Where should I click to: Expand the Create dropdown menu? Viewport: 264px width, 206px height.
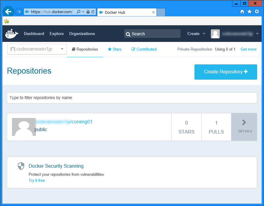pyautogui.click(x=196, y=34)
